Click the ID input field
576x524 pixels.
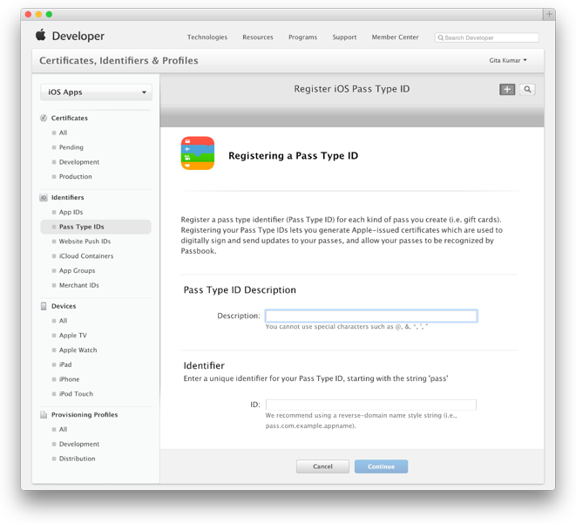371,405
